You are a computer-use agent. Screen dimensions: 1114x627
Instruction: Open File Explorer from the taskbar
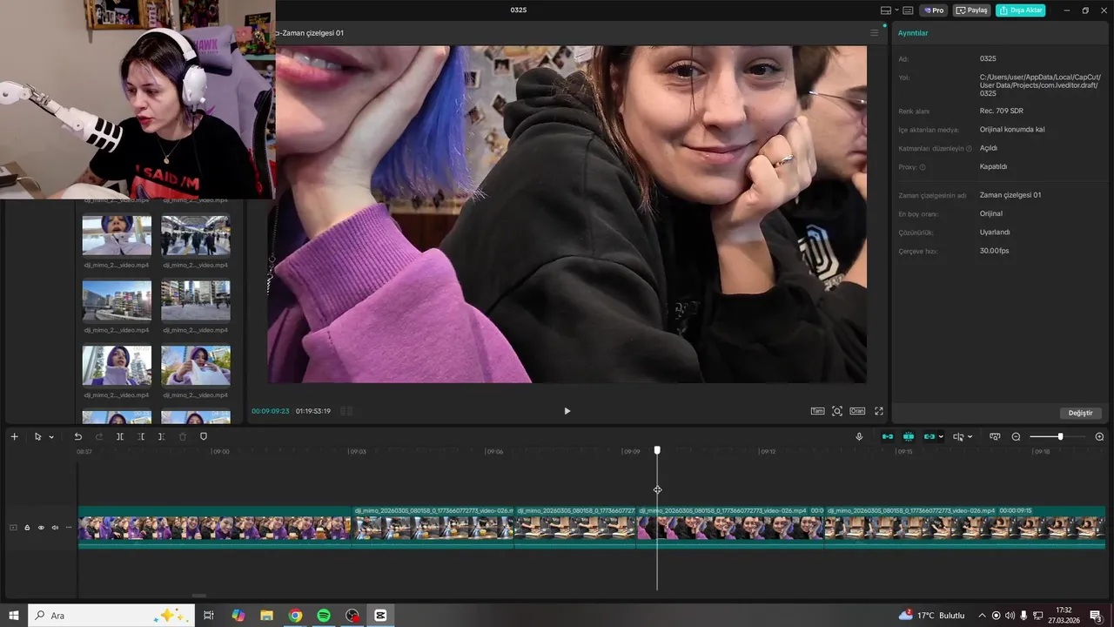267,616
